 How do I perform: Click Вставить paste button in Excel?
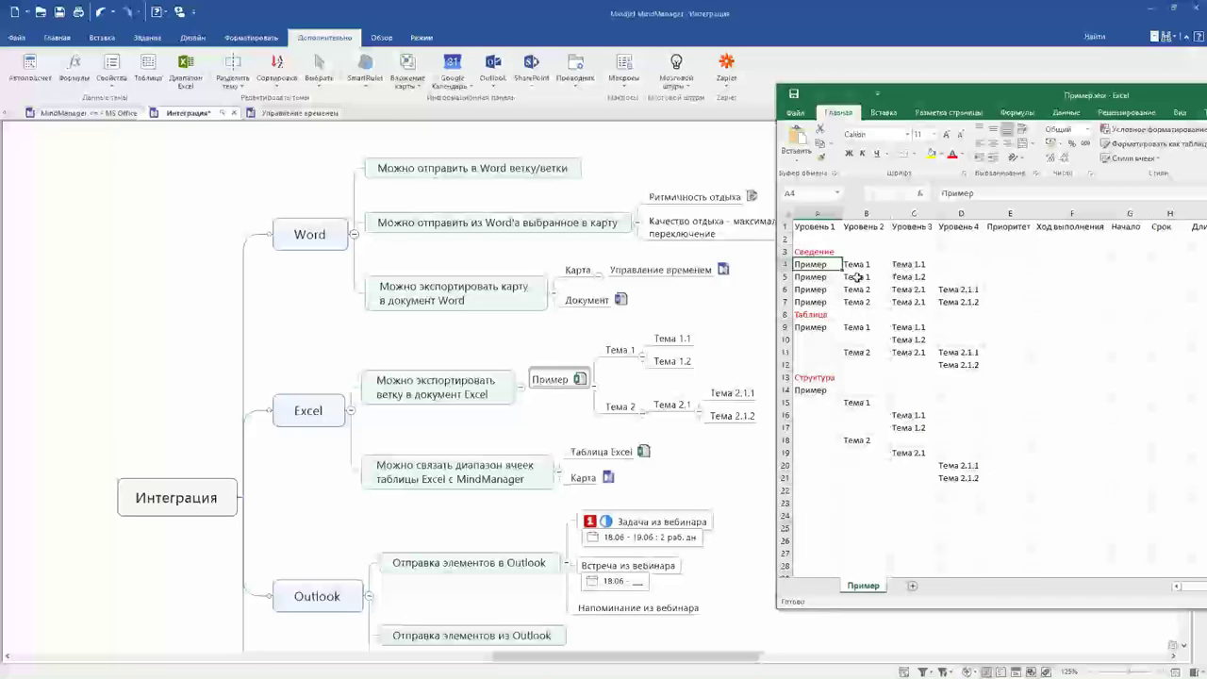(797, 141)
